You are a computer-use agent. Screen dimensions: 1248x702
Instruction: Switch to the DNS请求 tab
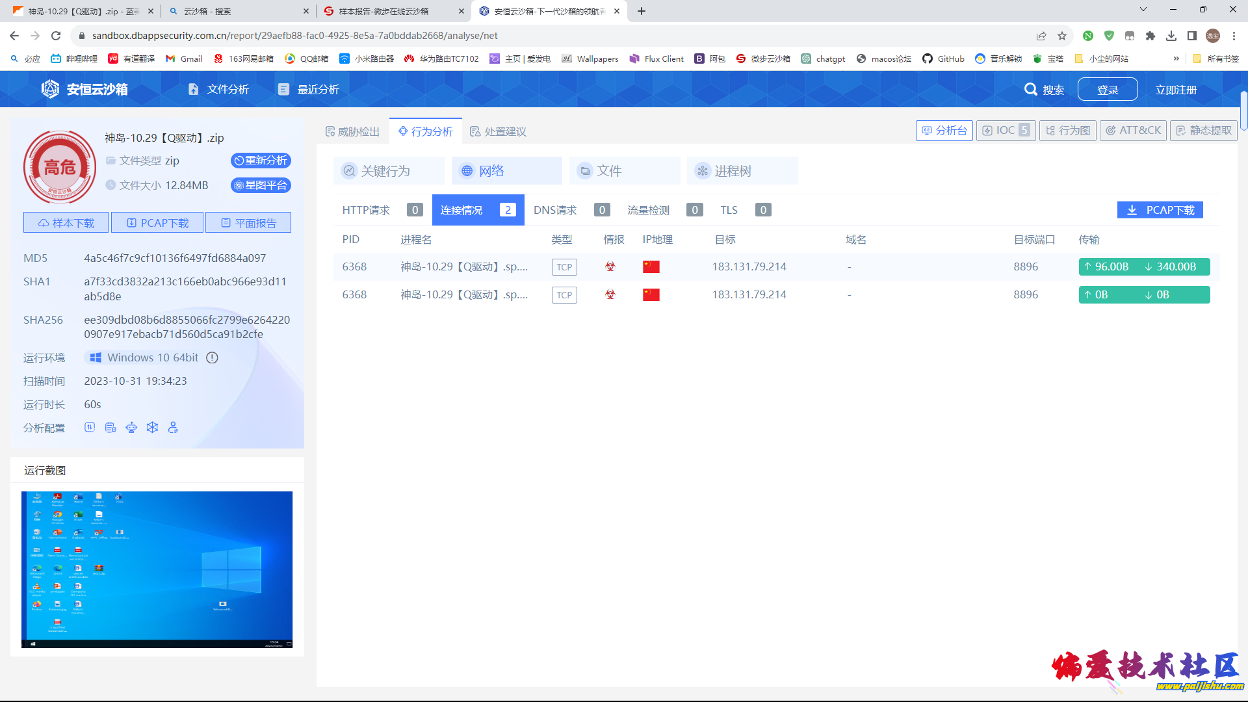555,210
